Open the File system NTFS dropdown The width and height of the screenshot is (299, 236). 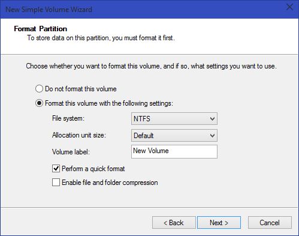coord(174,119)
